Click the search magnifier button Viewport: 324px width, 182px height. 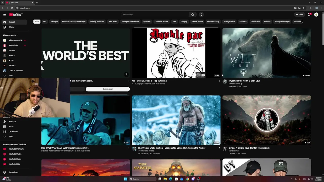193,14
